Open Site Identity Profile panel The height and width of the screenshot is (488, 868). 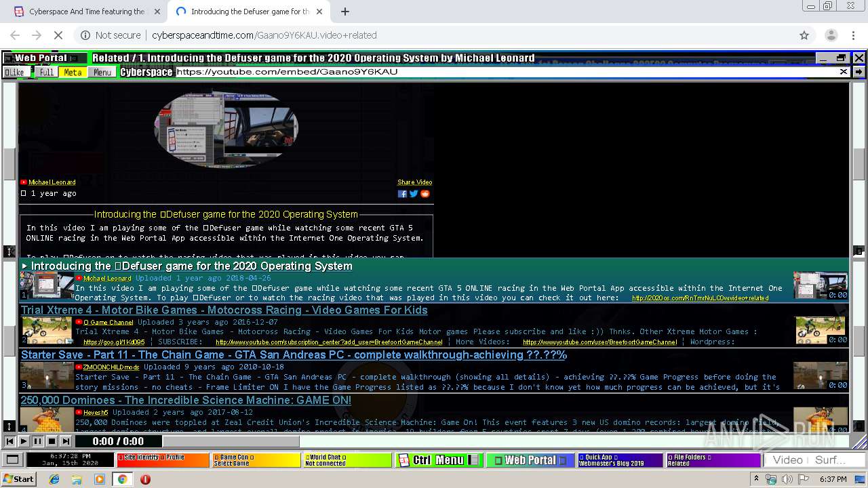pyautogui.click(x=163, y=460)
